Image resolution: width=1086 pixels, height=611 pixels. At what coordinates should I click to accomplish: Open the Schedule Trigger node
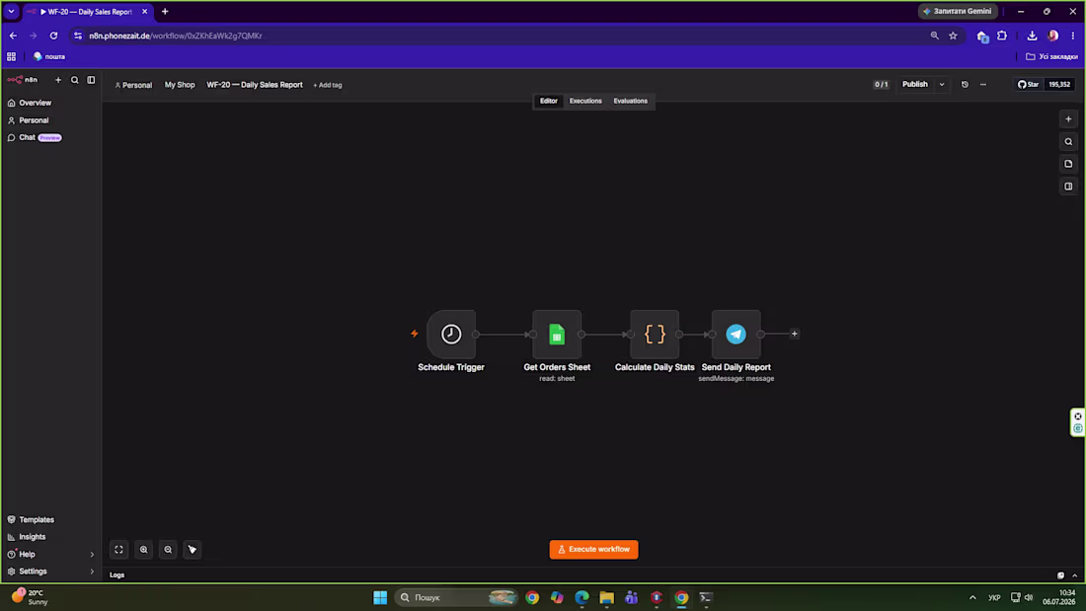[451, 334]
